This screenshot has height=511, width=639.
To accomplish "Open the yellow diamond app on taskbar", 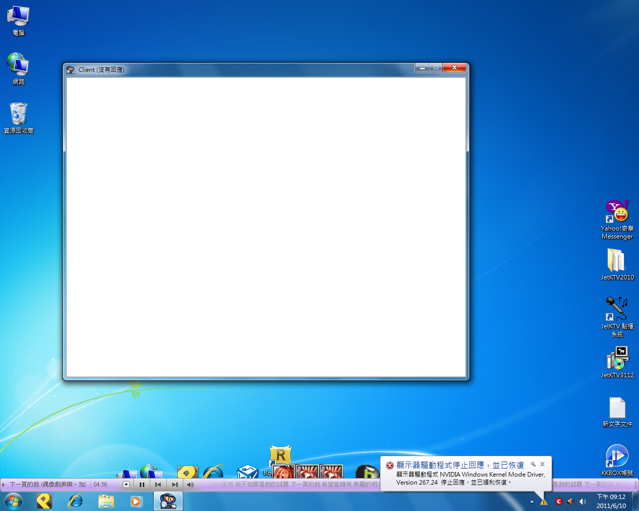I will click(44, 501).
